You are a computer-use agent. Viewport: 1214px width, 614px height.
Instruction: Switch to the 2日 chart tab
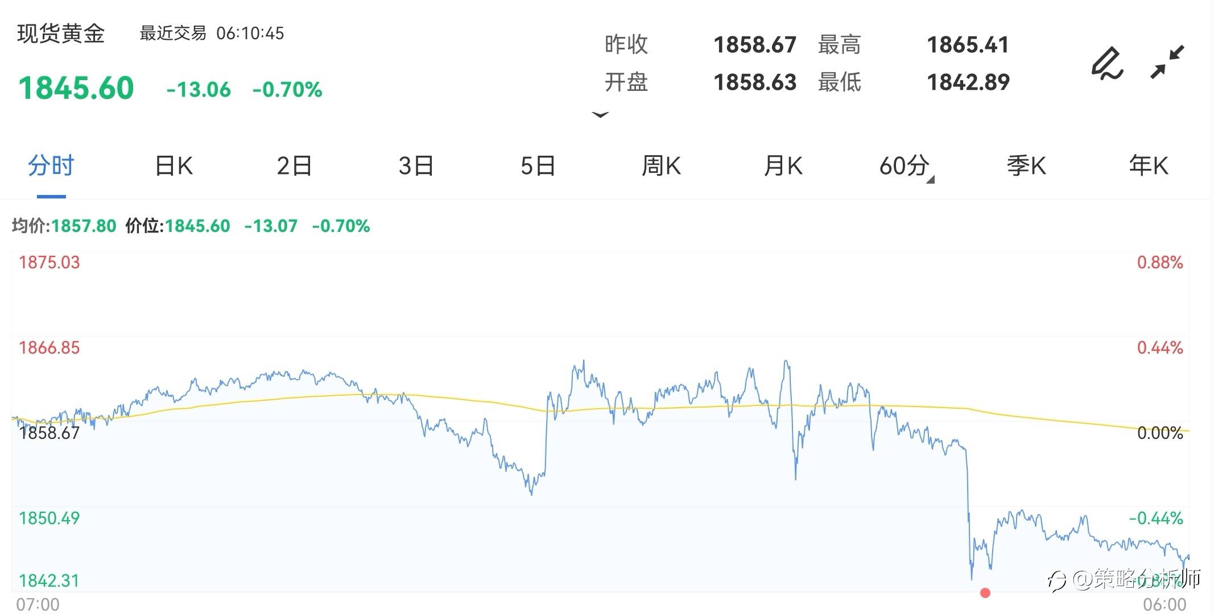pyautogui.click(x=294, y=166)
